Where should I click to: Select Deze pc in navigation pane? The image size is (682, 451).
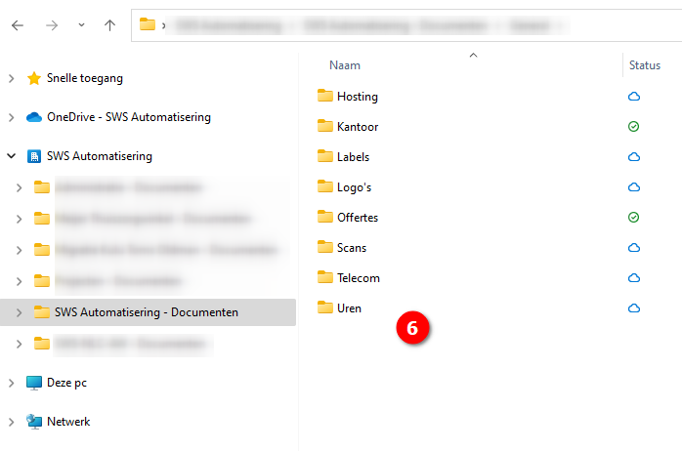click(x=66, y=383)
